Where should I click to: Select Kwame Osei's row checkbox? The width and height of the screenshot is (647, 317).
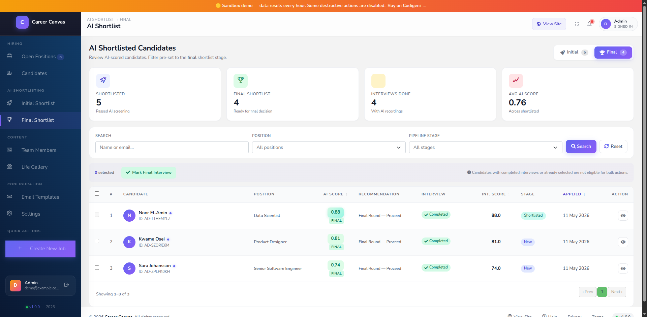(x=97, y=241)
